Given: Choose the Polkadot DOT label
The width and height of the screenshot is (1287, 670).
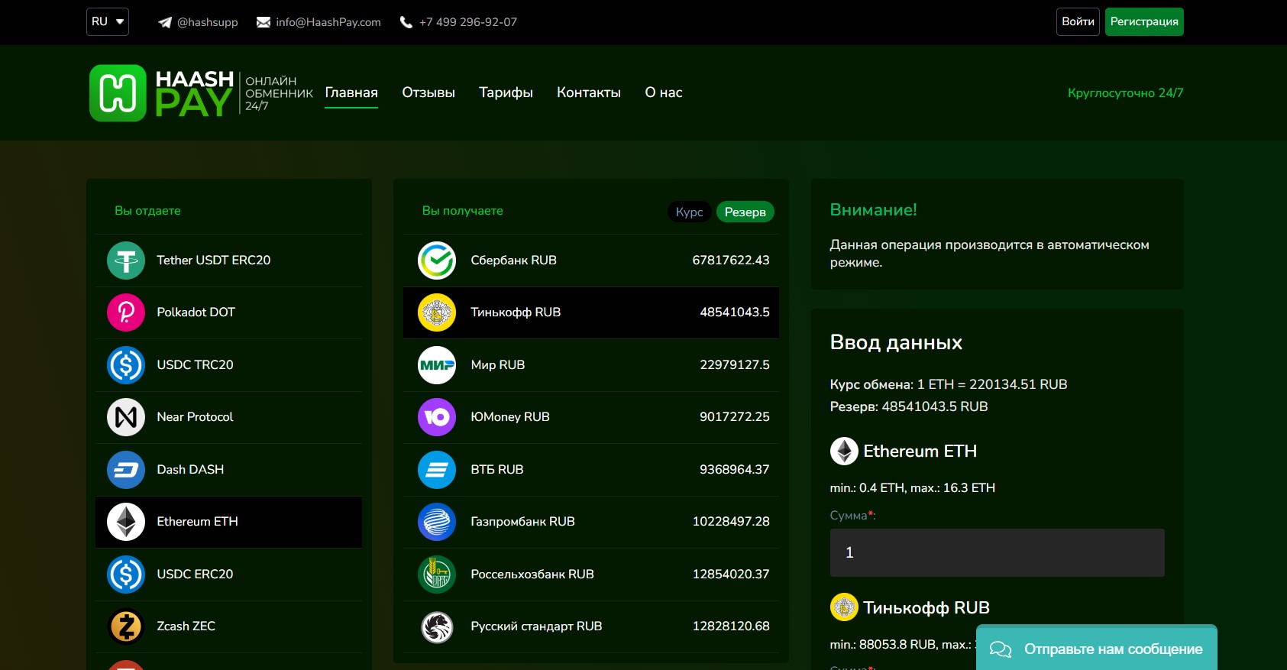Looking at the screenshot, I should pos(196,312).
